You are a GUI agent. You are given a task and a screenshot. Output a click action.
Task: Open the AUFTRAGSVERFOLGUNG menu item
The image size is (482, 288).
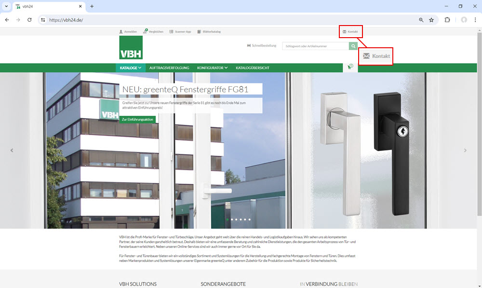pos(169,68)
